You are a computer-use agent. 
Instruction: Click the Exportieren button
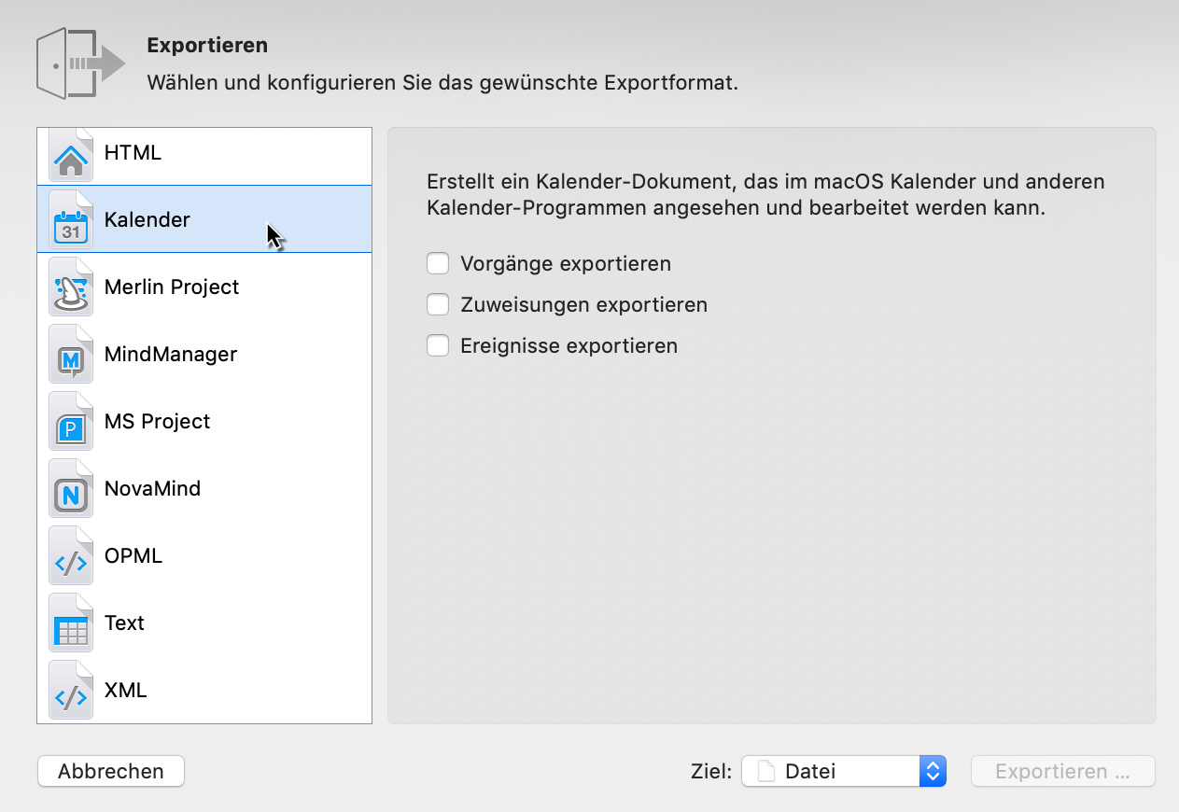[x=1062, y=771]
